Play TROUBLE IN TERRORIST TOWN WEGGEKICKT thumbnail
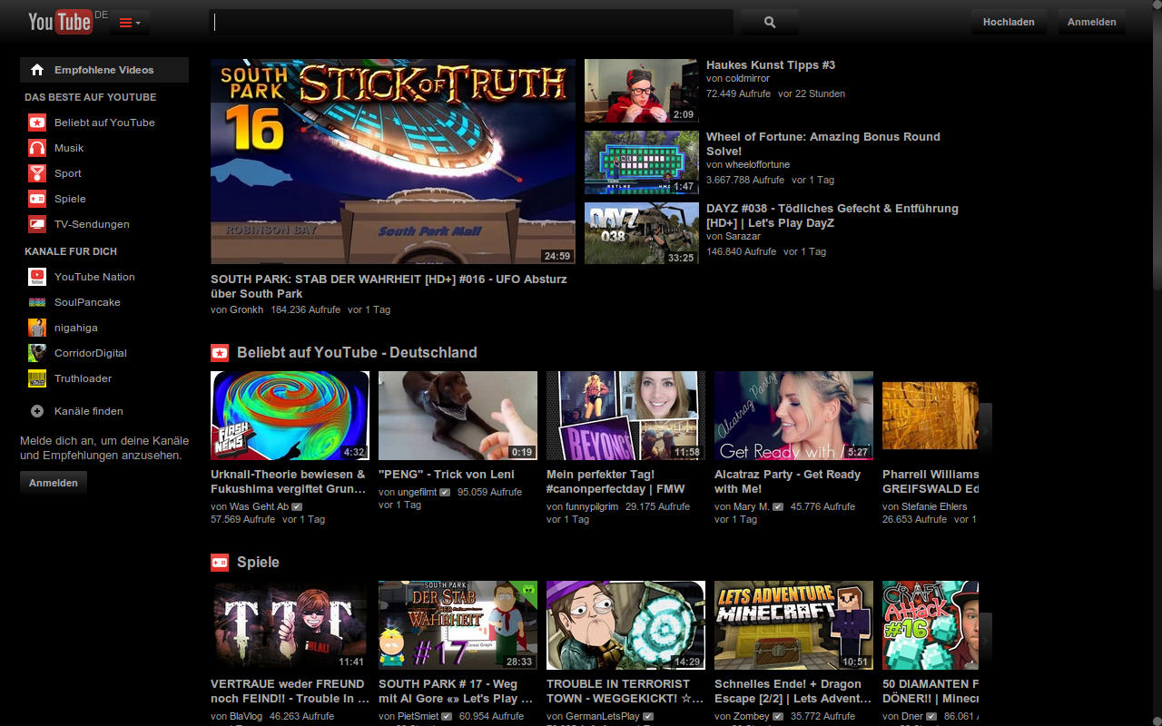 click(x=625, y=625)
